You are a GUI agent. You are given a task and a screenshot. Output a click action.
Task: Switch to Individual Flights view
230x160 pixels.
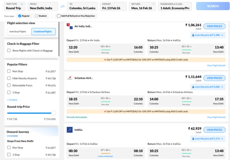pos(18,32)
